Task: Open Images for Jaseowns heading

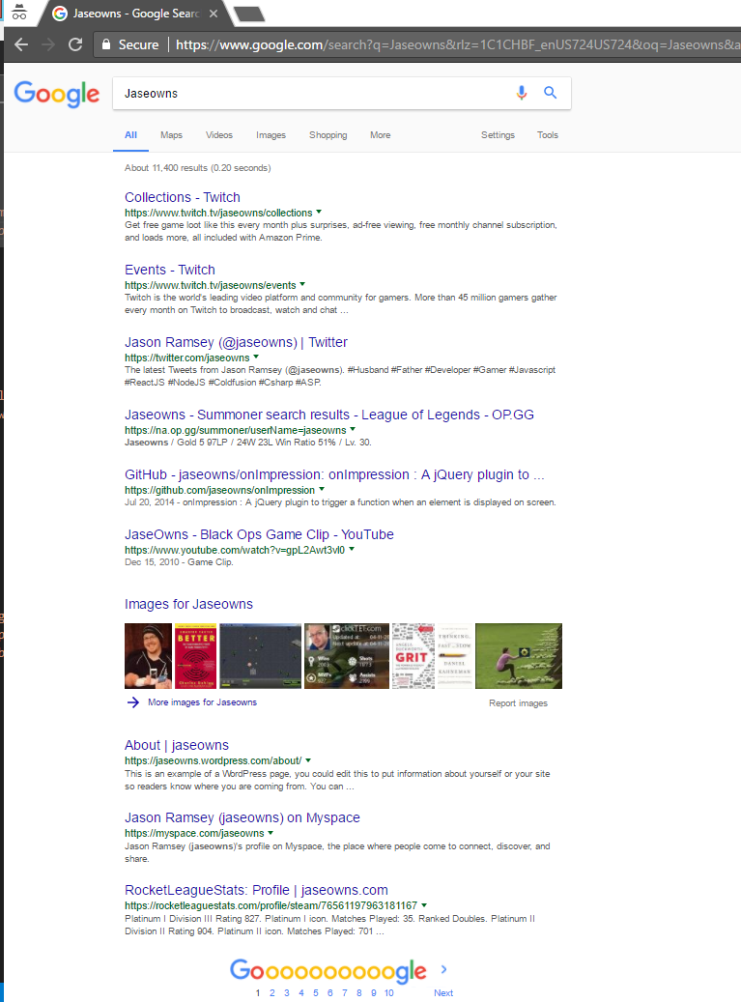Action: pyautogui.click(x=188, y=604)
